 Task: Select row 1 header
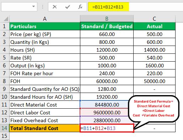(x=5, y=26)
